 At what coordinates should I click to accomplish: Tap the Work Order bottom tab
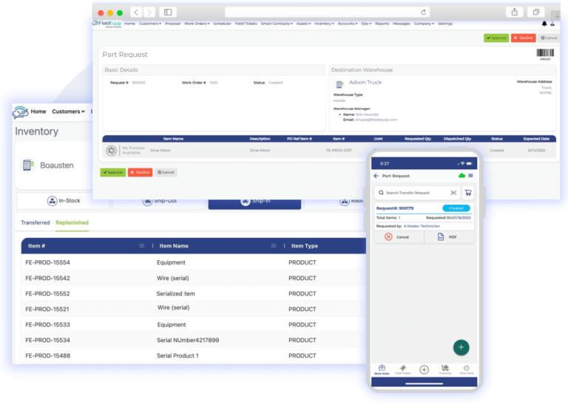coord(382,370)
